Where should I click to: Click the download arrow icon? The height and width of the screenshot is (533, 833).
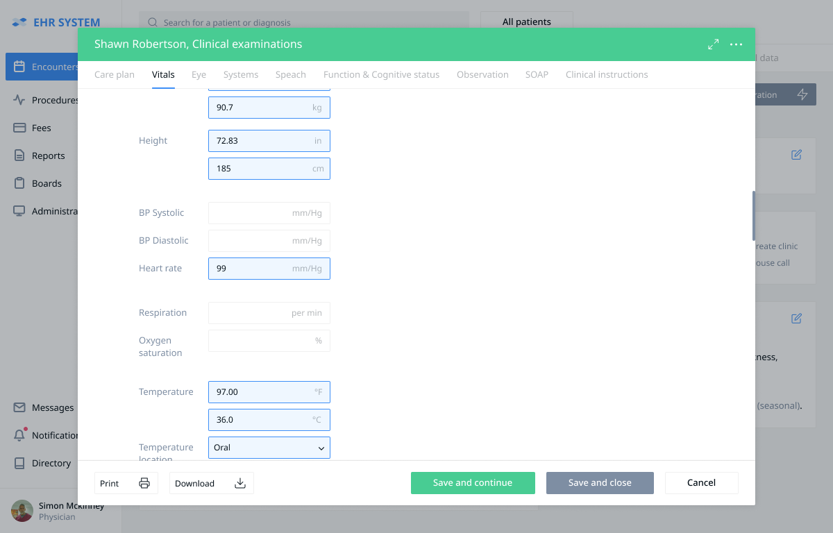(240, 483)
